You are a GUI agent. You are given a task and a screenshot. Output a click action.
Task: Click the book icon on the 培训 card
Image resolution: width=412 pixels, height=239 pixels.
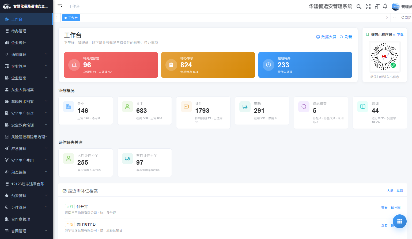click(363, 107)
